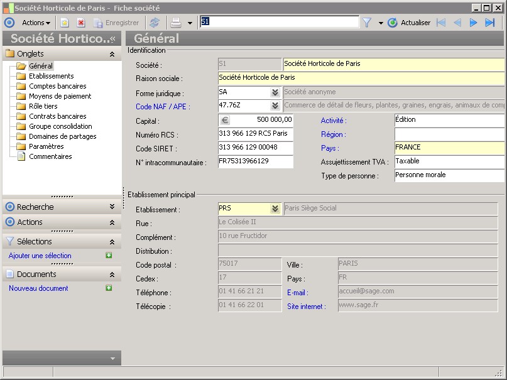Click the new record icon in toolbar
This screenshot has height=380, width=507.
tap(64, 23)
